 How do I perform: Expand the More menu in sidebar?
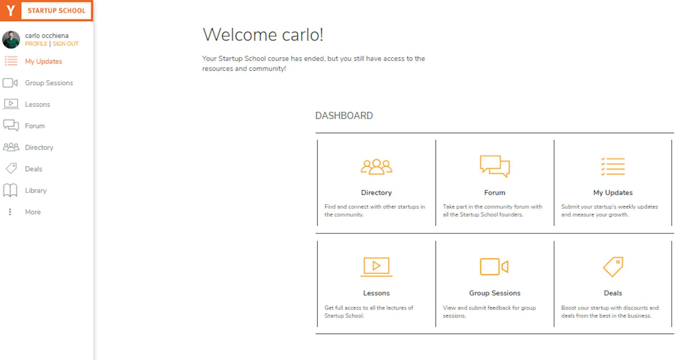[x=25, y=212]
